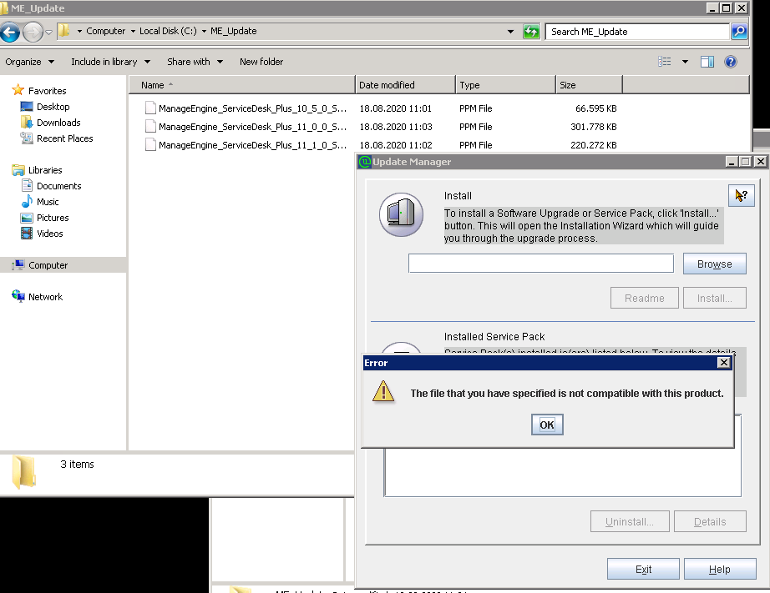Open Desktop in the navigation pane
Viewport: 770px width, 593px height.
(x=53, y=107)
